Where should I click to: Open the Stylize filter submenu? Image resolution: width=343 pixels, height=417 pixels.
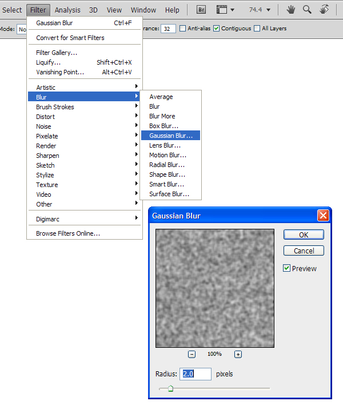coord(85,175)
